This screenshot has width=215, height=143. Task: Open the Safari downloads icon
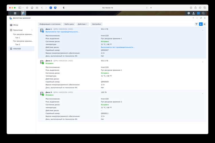[191, 8]
